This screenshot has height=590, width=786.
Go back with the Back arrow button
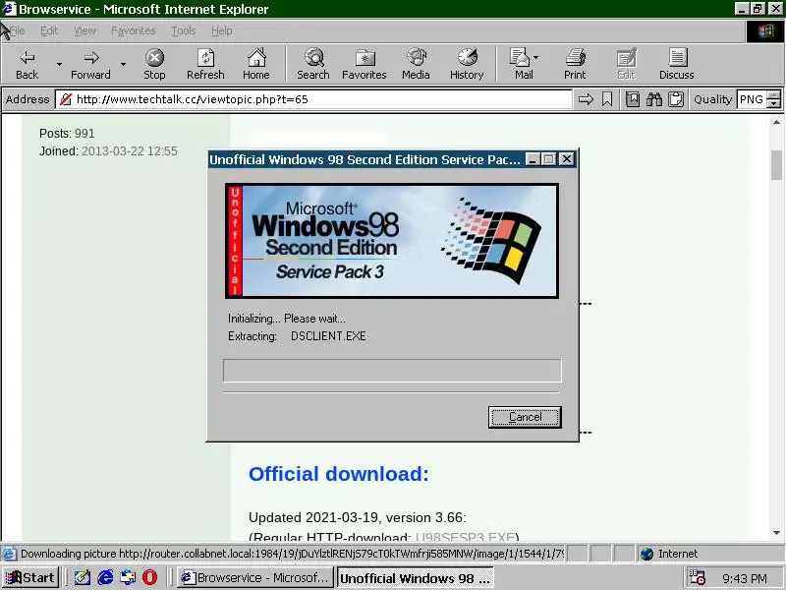28,64
